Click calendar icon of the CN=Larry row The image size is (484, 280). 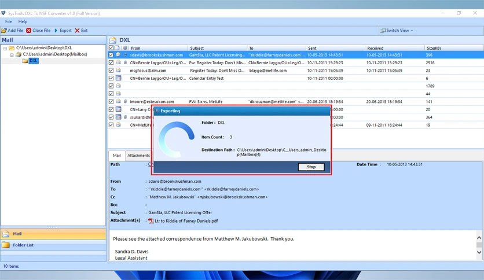click(x=118, y=109)
